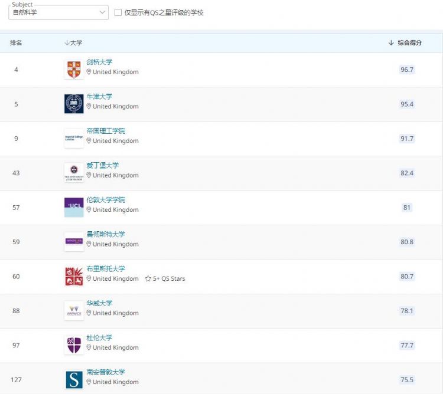
Task: Select the score 82.4
Action: 407,173
